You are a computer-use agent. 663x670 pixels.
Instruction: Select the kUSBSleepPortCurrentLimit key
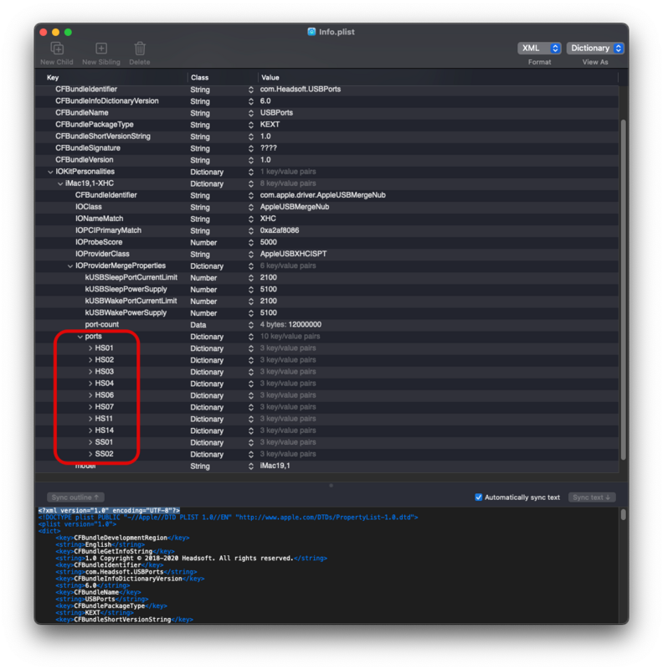(x=131, y=277)
